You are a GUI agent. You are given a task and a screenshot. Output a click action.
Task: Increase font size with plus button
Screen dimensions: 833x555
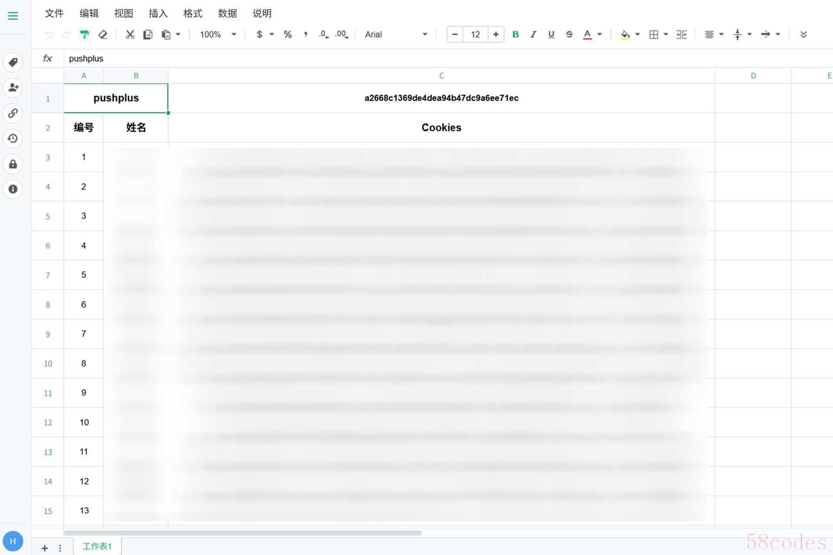[496, 34]
